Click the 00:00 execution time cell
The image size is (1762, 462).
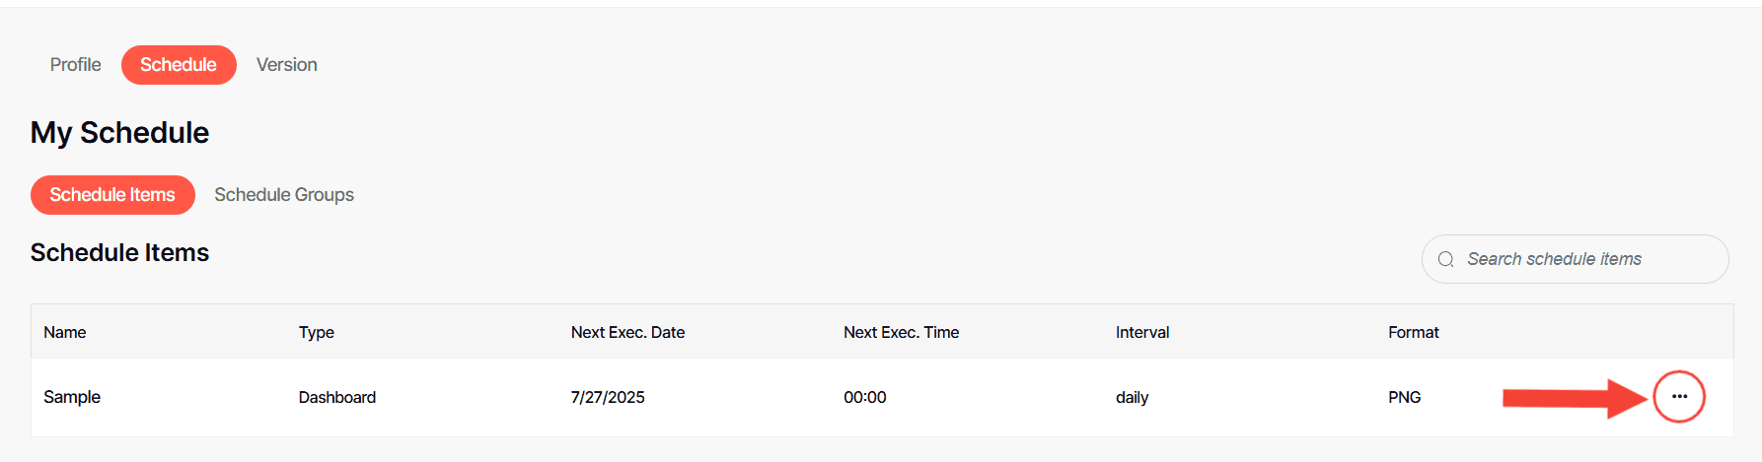click(865, 397)
